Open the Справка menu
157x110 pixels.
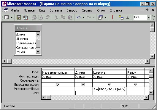point(116,10)
